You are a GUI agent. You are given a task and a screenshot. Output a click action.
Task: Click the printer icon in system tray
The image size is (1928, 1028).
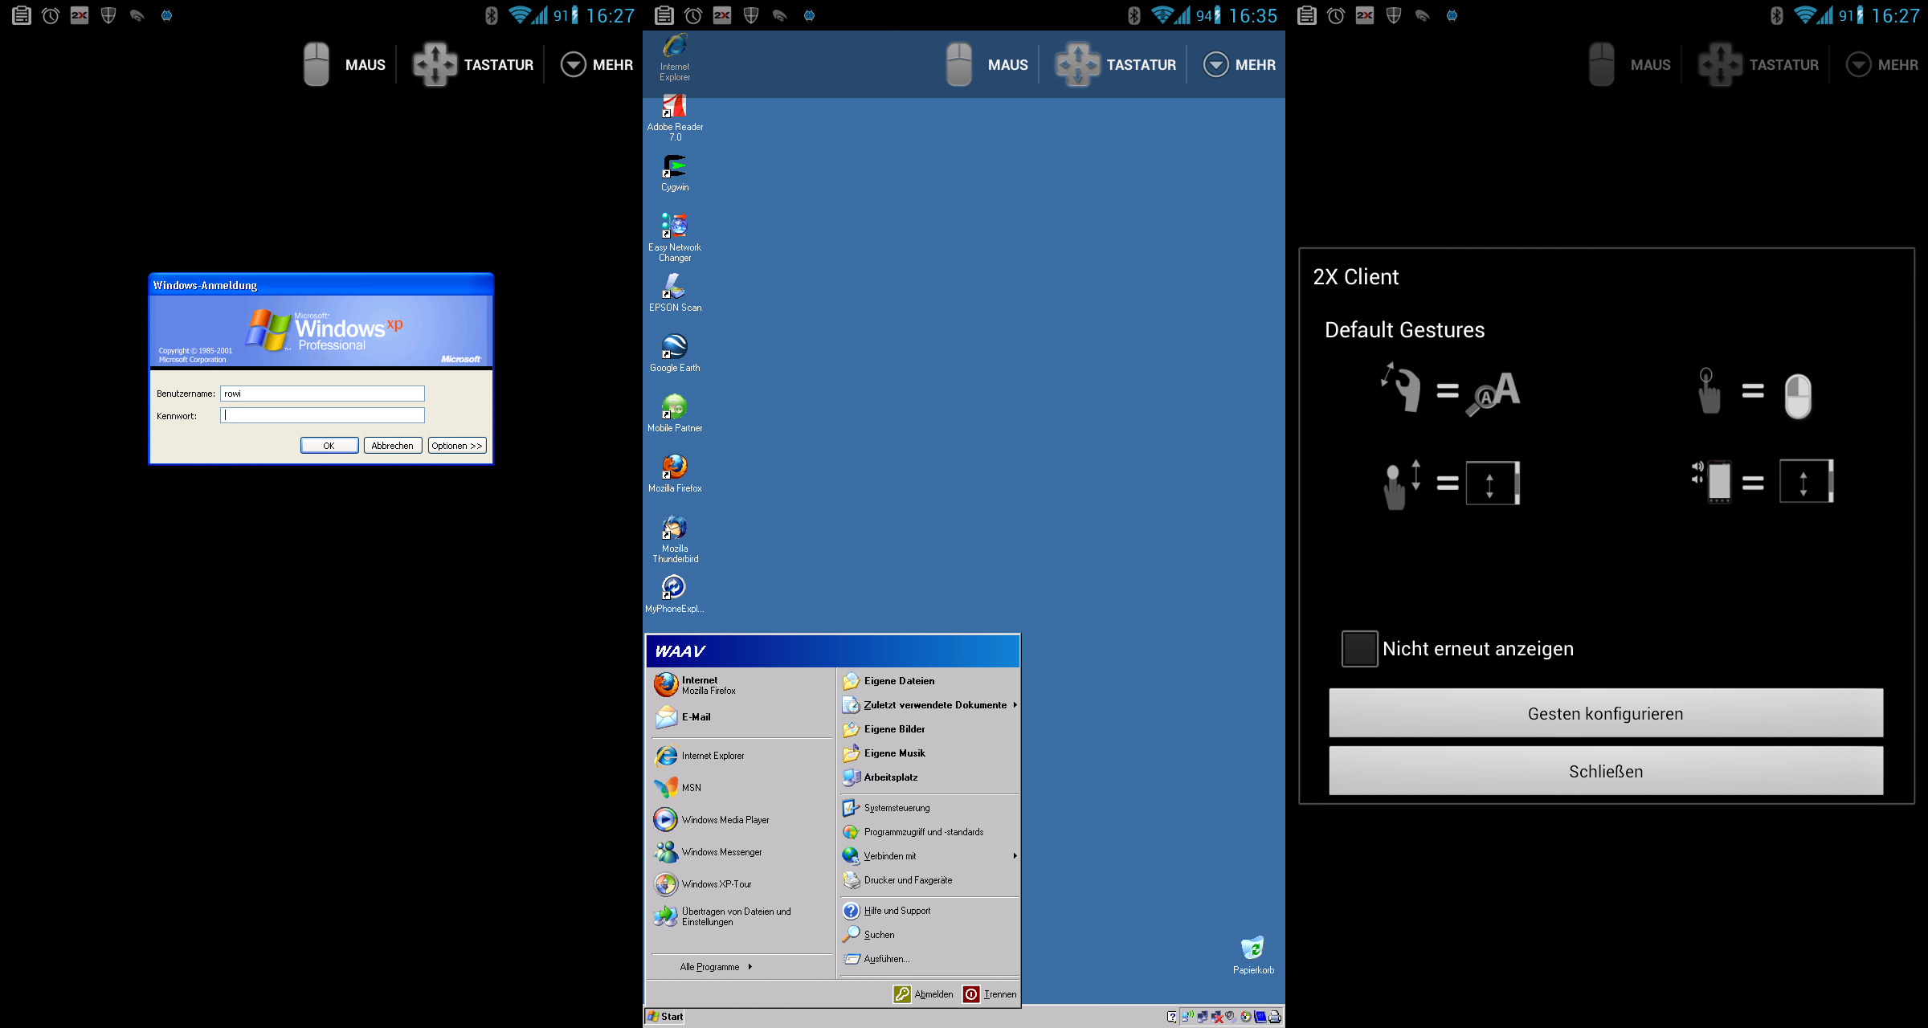click(x=1275, y=1017)
